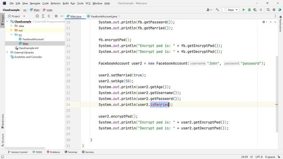The height and width of the screenshot is (159, 283).
Task: Switch to the Main.java editor tab
Action: (76, 16)
